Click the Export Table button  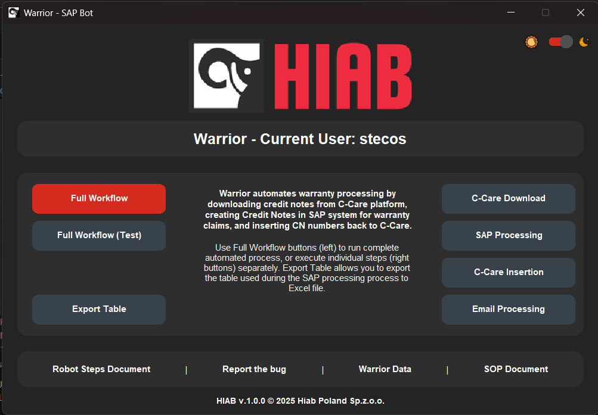point(99,310)
